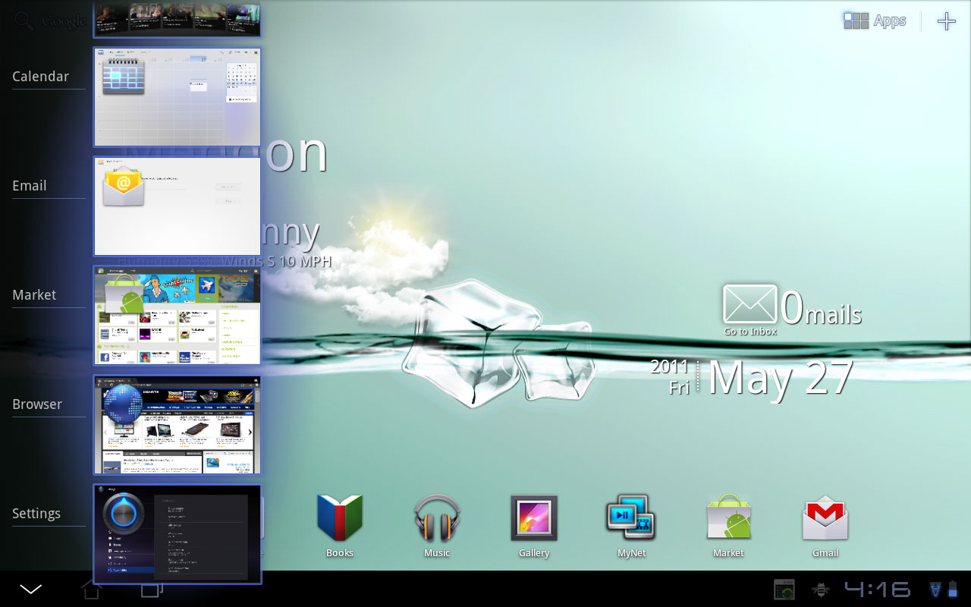971x607 pixels.
Task: Choose the Browser label in recent list
Action: pos(37,404)
